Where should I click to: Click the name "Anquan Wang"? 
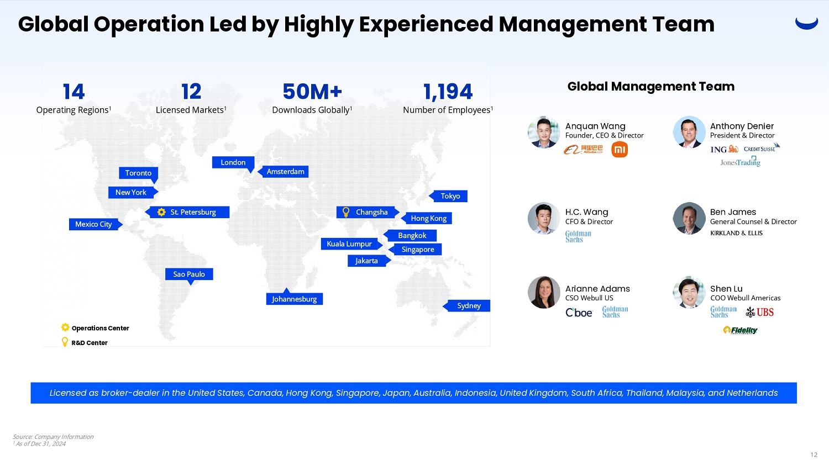[595, 126]
